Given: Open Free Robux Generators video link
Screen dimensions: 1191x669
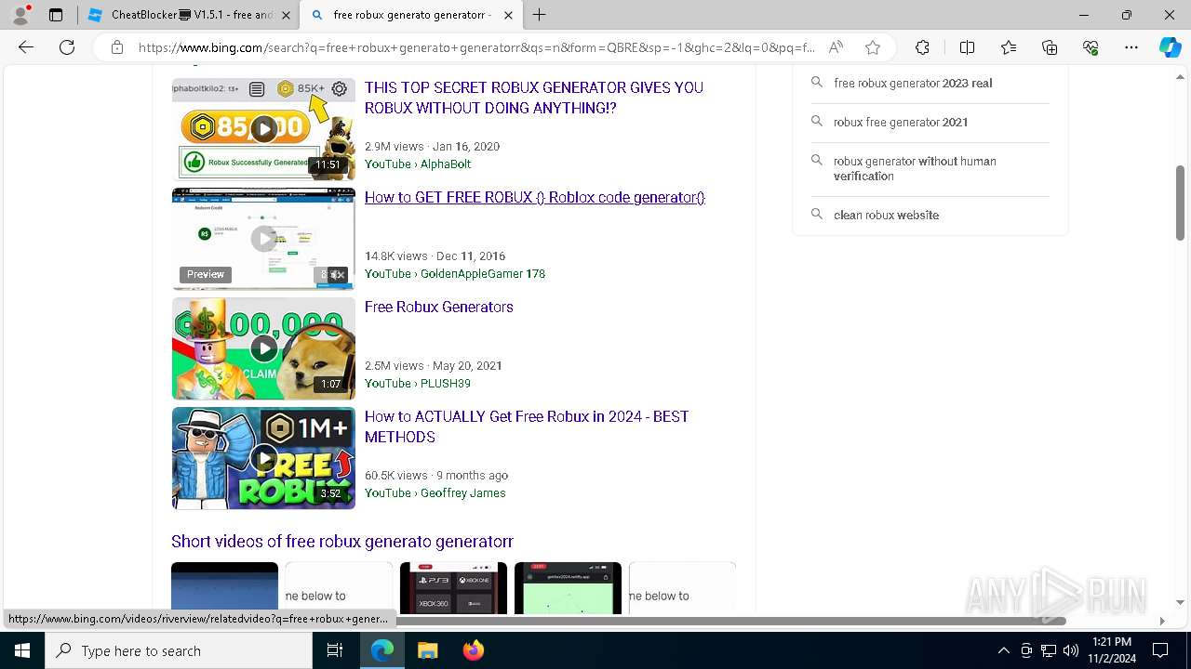Looking at the screenshot, I should coord(439,307).
